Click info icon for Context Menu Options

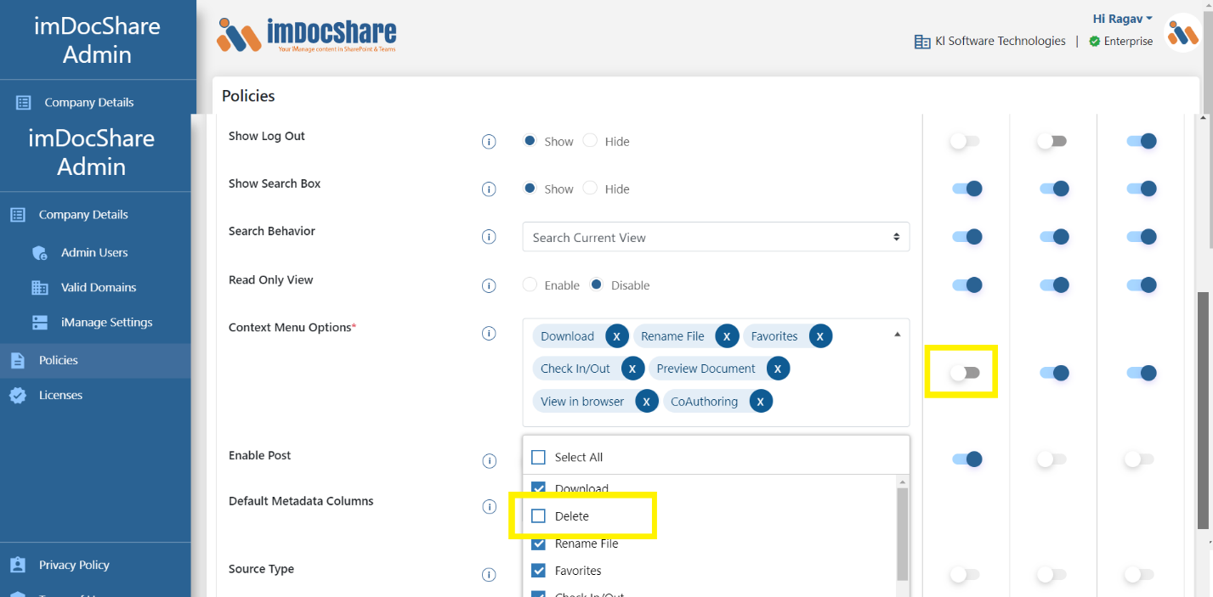click(x=489, y=333)
